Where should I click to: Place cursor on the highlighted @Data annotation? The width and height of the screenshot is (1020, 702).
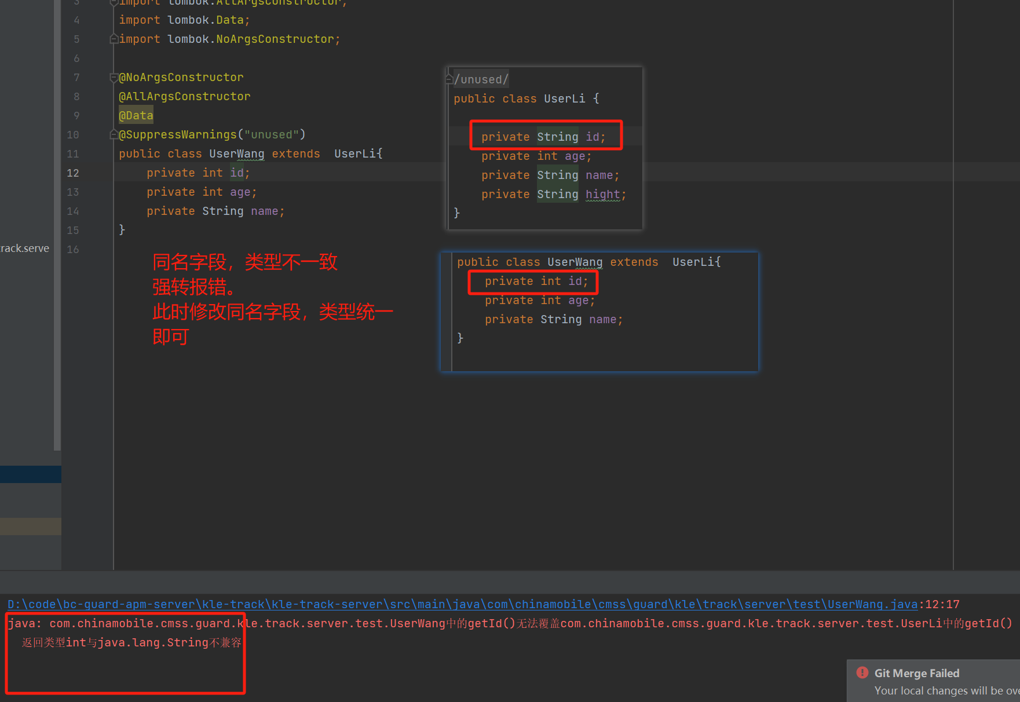click(x=136, y=115)
